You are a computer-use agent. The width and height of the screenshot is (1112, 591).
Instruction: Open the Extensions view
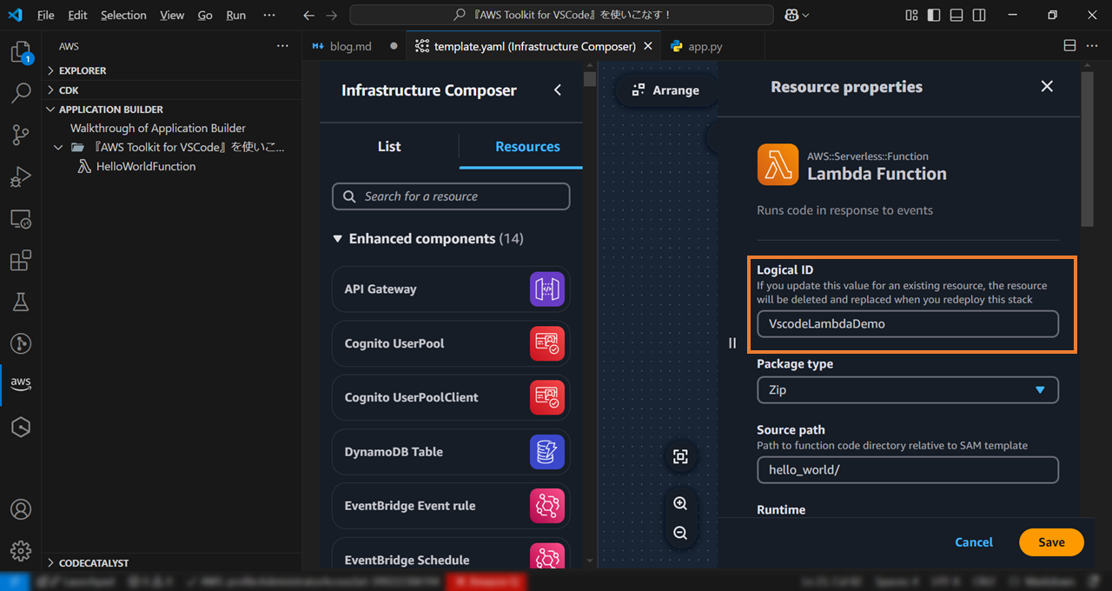[x=20, y=260]
